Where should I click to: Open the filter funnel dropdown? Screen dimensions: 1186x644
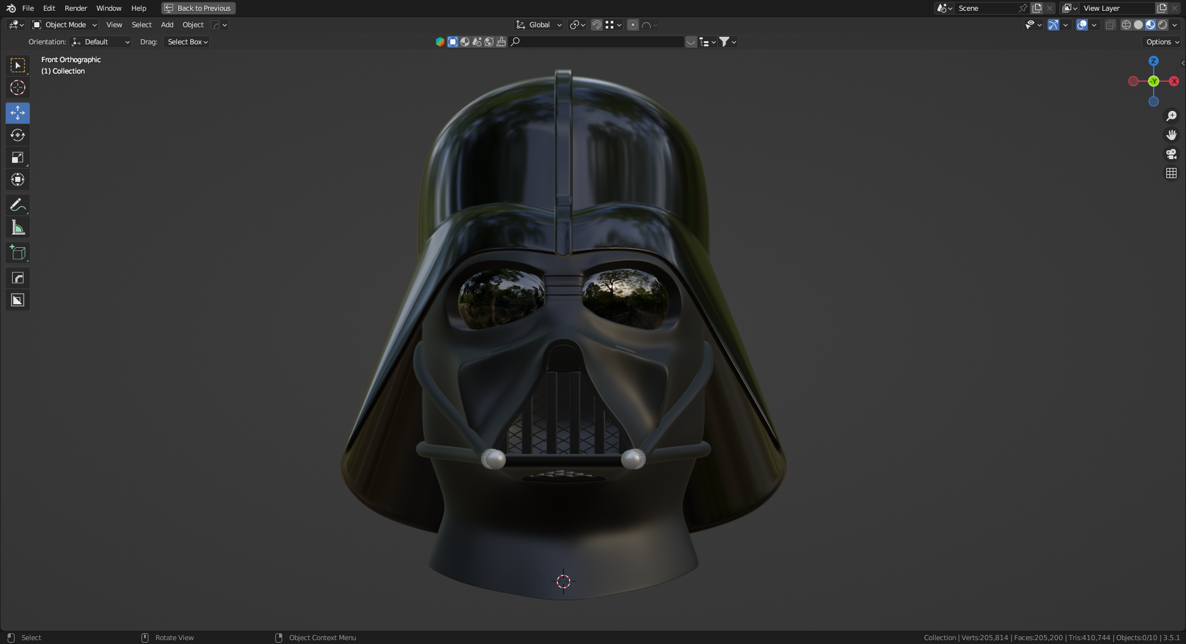[x=727, y=42]
